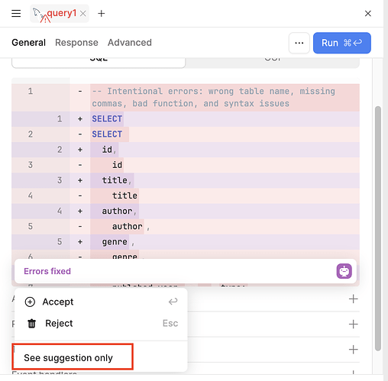Open the hamburger menu icon
388x381 pixels.
coord(16,13)
